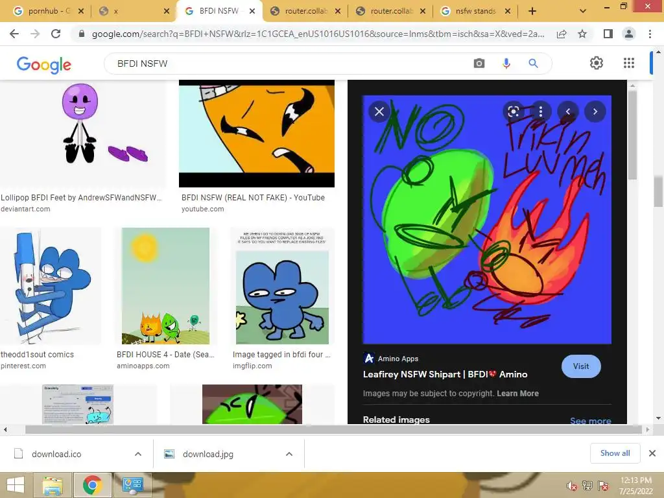The height and width of the screenshot is (498, 664).
Task: Expand download.ico options arrow
Action: click(x=137, y=454)
